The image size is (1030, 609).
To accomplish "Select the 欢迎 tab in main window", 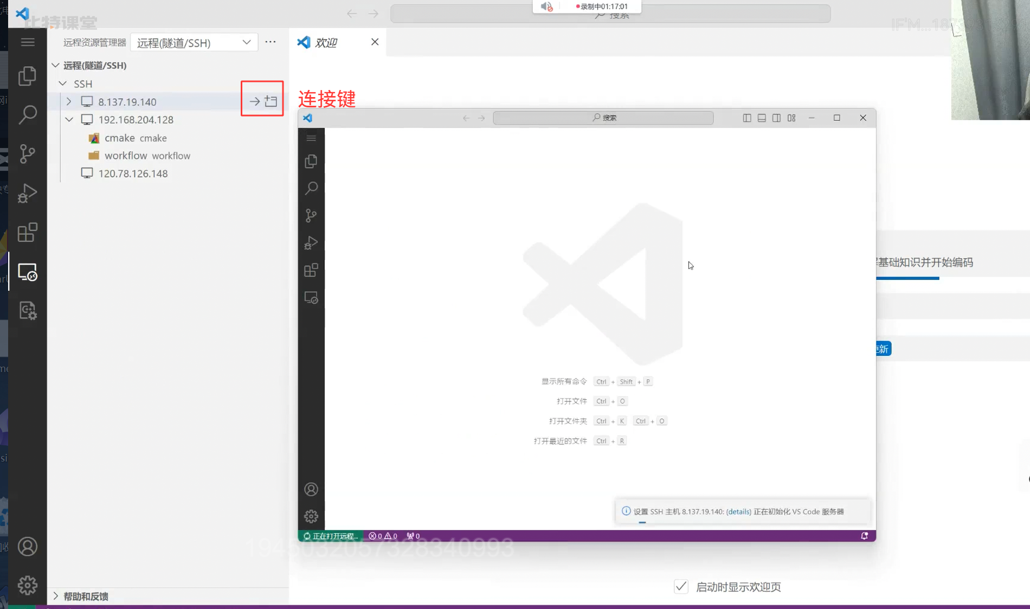I will coord(326,42).
